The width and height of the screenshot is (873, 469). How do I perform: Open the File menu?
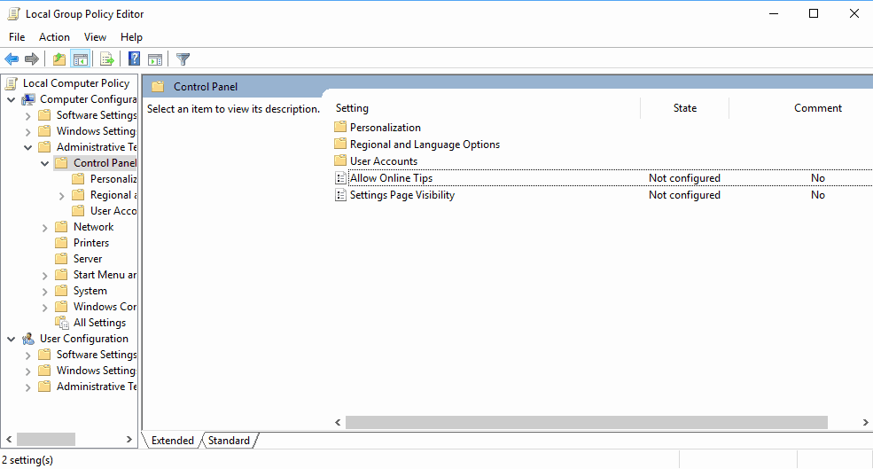pyautogui.click(x=17, y=36)
